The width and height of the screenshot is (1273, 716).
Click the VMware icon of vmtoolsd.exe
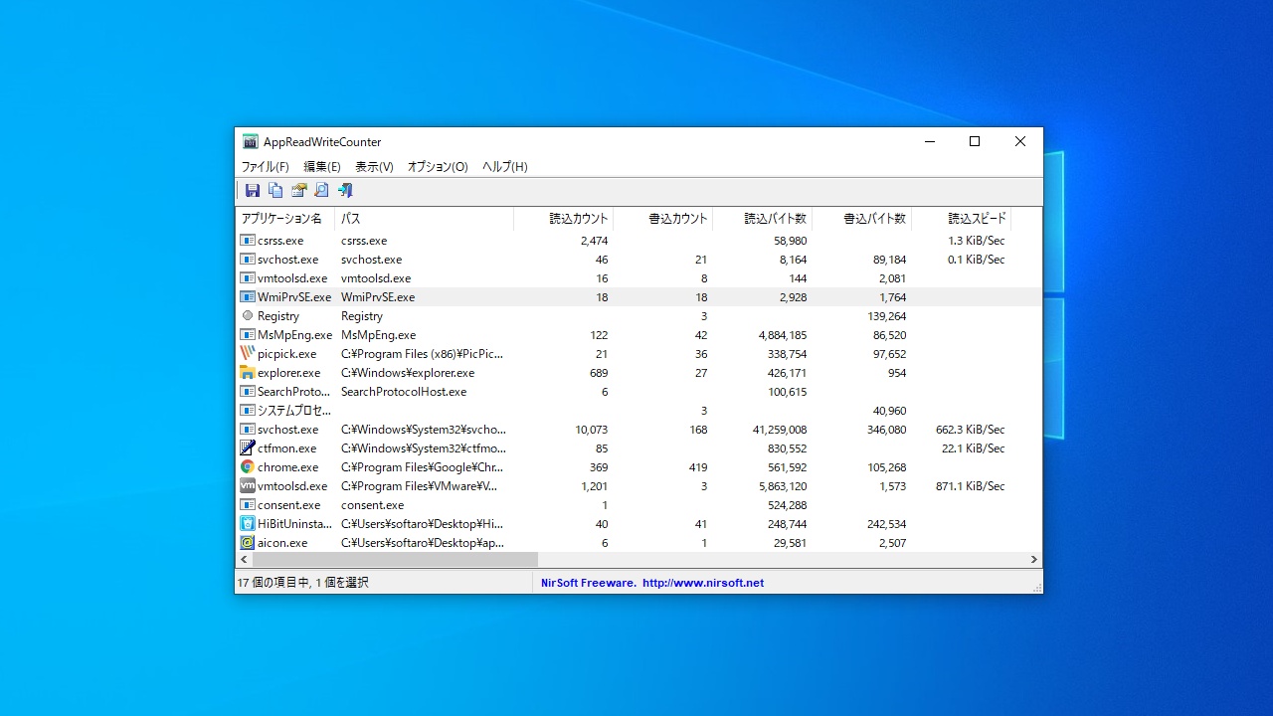tap(248, 486)
